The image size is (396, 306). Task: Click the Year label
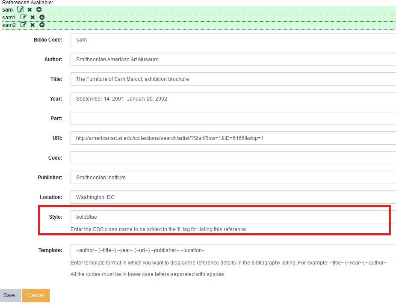[x=56, y=99]
